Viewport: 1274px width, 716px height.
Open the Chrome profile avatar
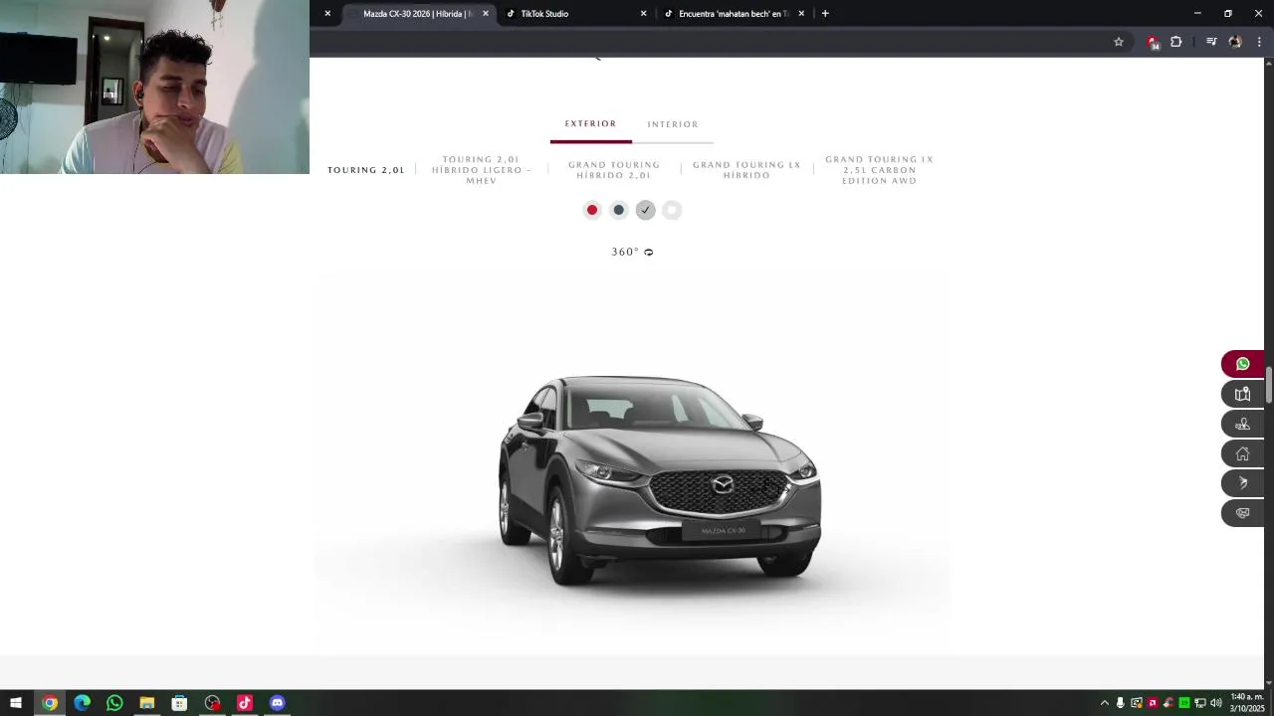[x=1235, y=42]
